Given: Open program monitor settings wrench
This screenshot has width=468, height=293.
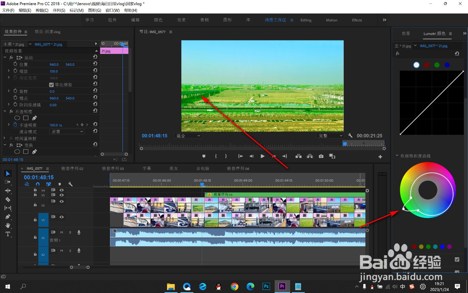Looking at the screenshot, I should pos(350,135).
